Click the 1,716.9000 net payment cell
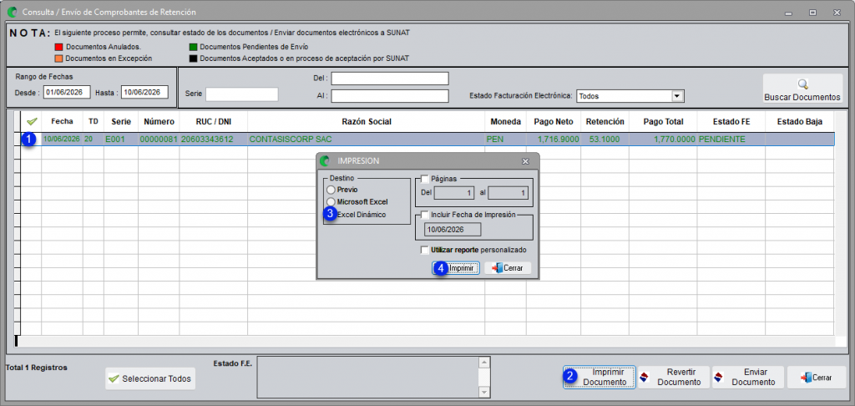The width and height of the screenshot is (855, 406). pyautogui.click(x=554, y=140)
